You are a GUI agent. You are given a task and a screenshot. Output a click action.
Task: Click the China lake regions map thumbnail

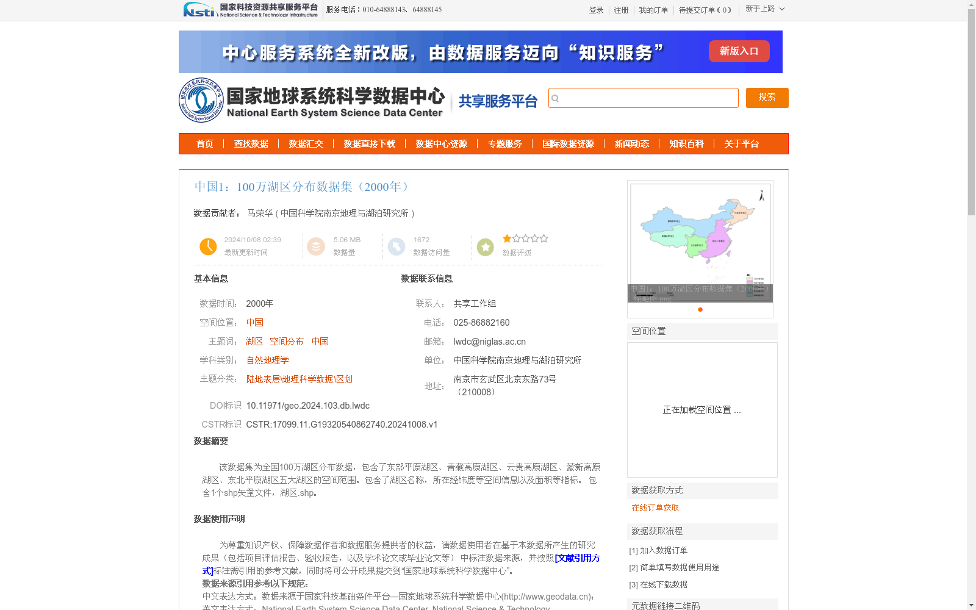pos(700,242)
